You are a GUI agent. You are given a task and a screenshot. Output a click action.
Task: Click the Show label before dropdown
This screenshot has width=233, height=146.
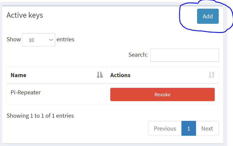coord(14,39)
